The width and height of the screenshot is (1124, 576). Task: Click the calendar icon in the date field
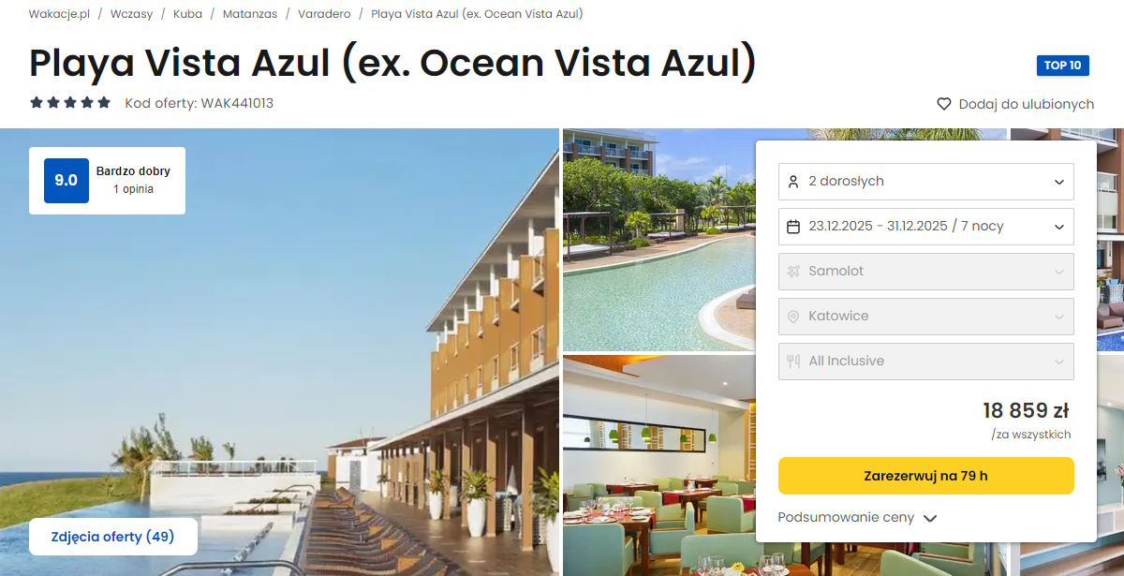793,227
